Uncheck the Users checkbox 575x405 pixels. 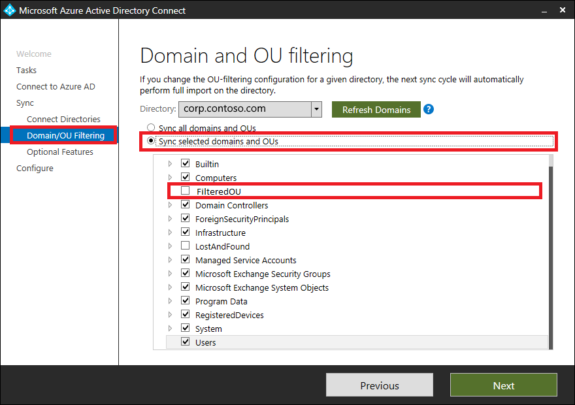pyautogui.click(x=185, y=342)
